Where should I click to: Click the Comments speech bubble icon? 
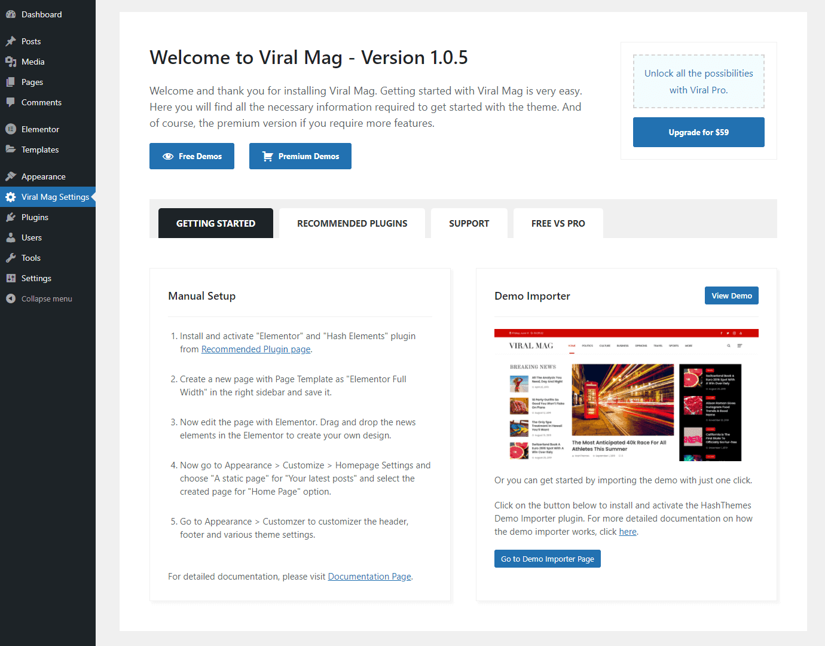[11, 102]
